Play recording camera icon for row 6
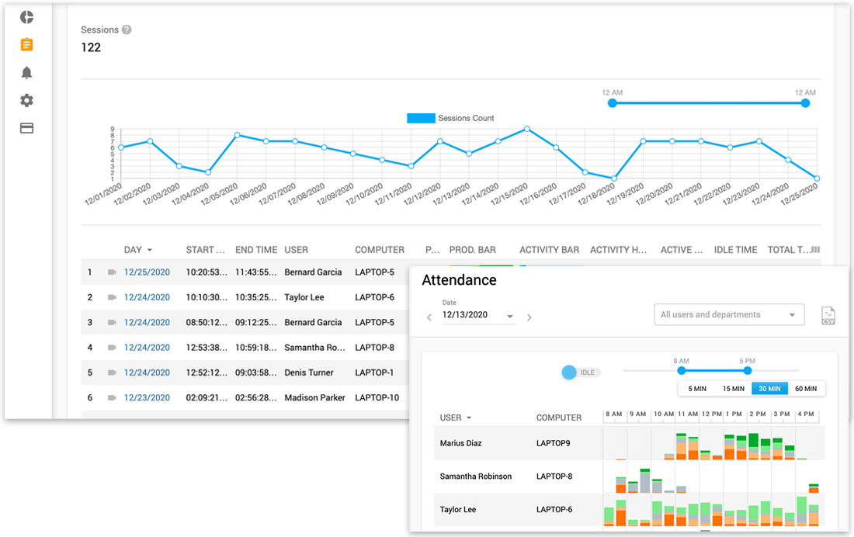854x537 pixels. pos(112,397)
